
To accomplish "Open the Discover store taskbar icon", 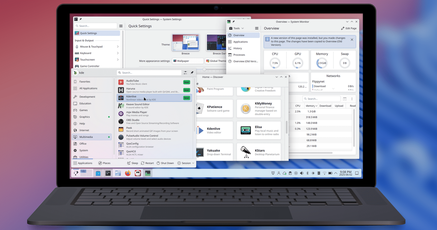I will click(x=98, y=173).
